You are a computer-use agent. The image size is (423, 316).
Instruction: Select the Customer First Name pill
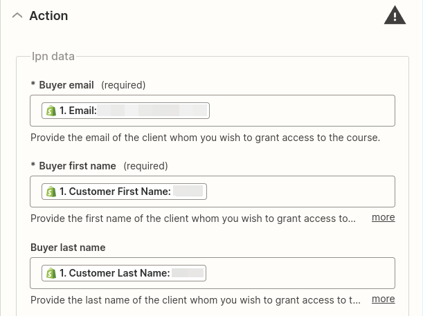(x=124, y=192)
